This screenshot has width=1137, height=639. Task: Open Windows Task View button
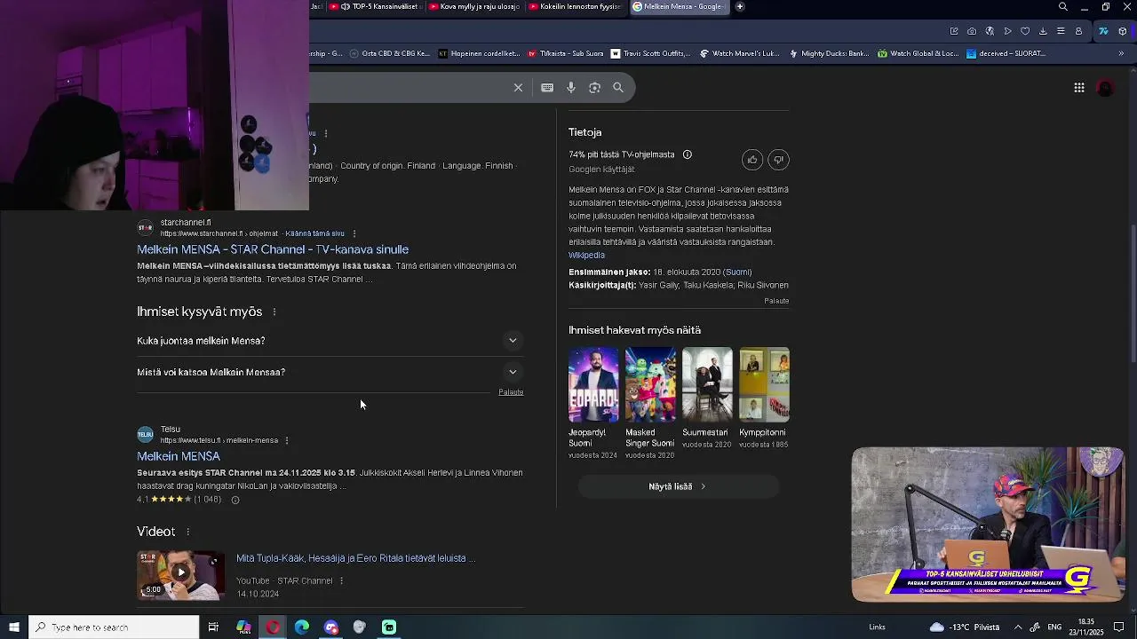pyautogui.click(x=213, y=627)
